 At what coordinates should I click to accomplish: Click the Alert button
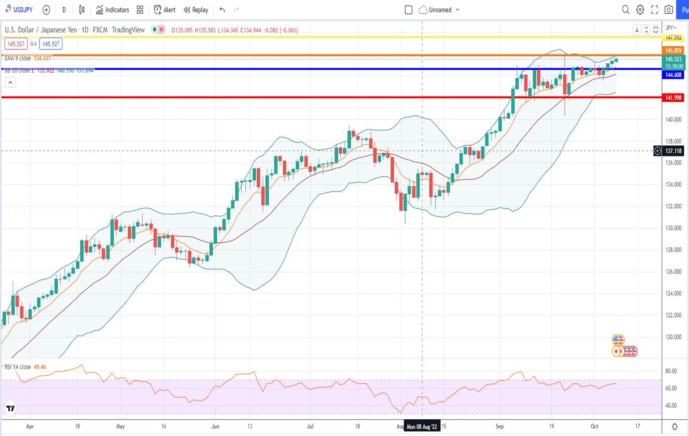coord(164,10)
